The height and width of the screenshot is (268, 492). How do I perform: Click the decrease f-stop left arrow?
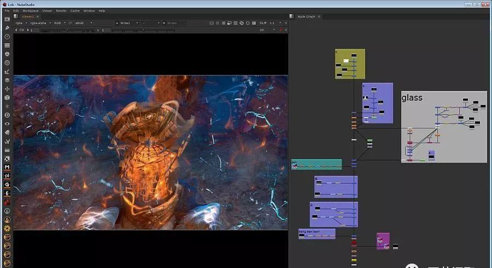(16, 30)
